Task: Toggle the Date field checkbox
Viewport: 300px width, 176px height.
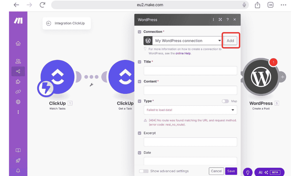Action: click(139, 153)
